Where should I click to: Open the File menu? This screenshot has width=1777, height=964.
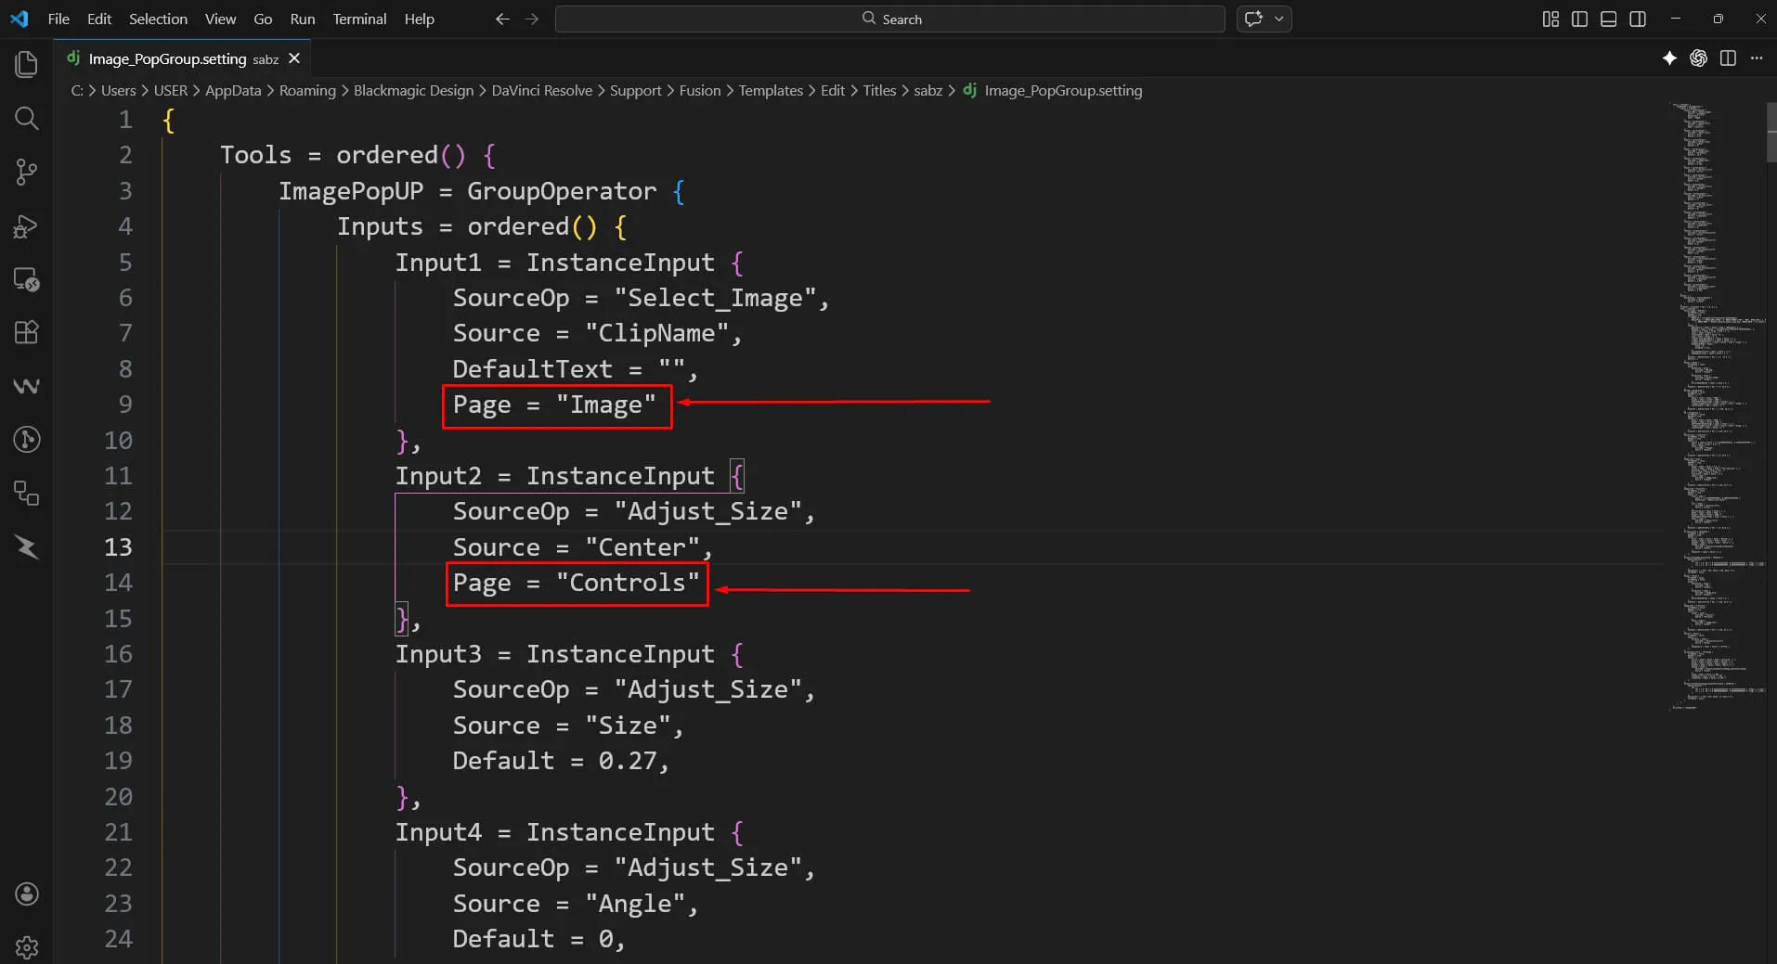click(58, 19)
